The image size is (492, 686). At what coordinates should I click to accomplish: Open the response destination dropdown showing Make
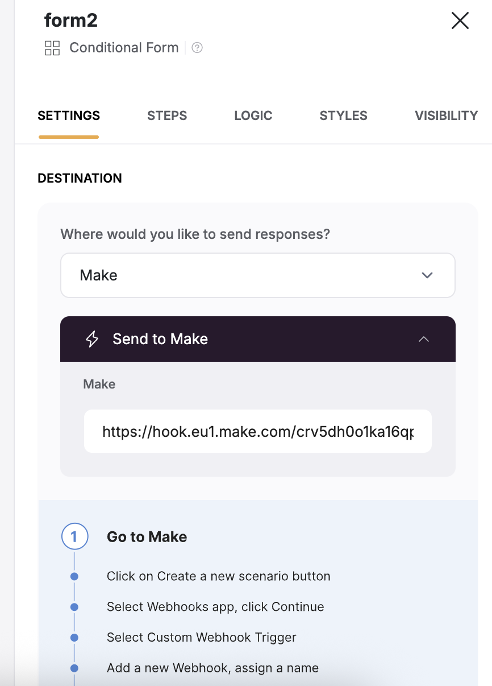click(x=258, y=275)
